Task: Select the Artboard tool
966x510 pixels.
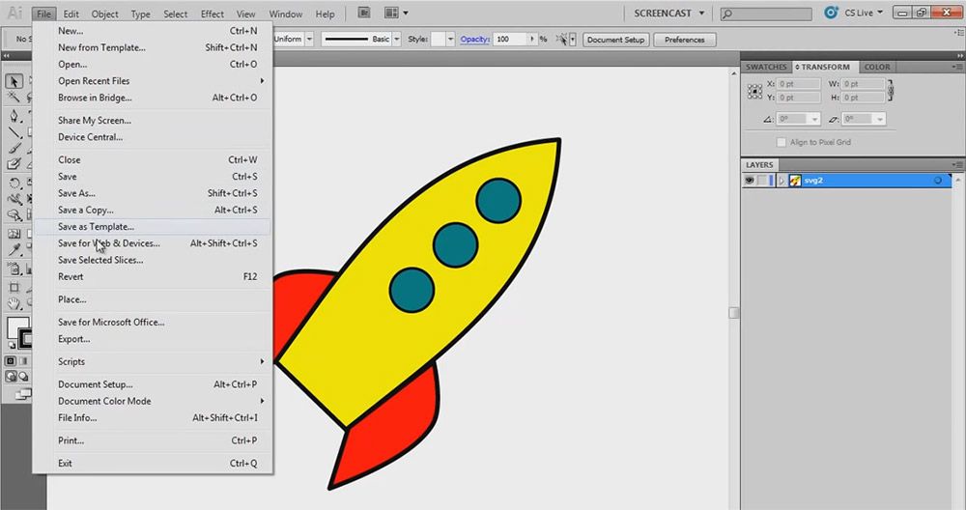Action: [14, 288]
